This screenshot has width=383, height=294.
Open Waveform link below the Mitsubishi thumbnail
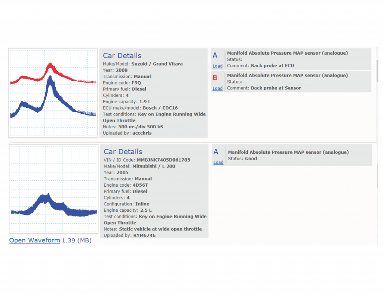[35, 240]
